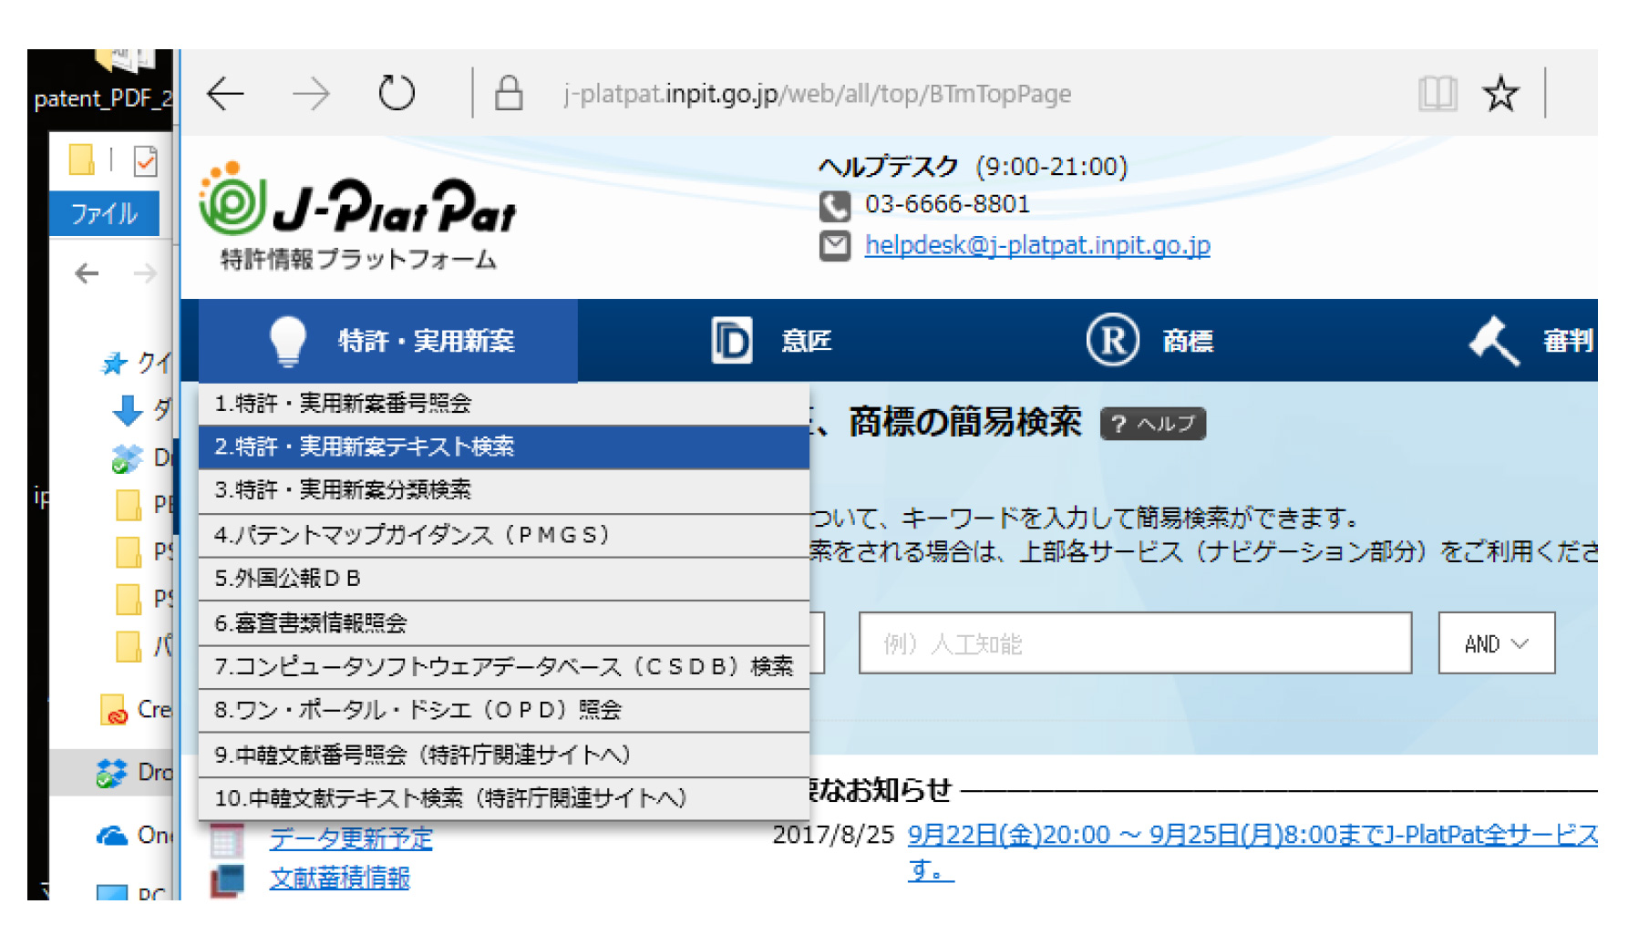Screen dimensions: 1649x945
Task: Click the ヘルプ help button
Action: 1153,423
